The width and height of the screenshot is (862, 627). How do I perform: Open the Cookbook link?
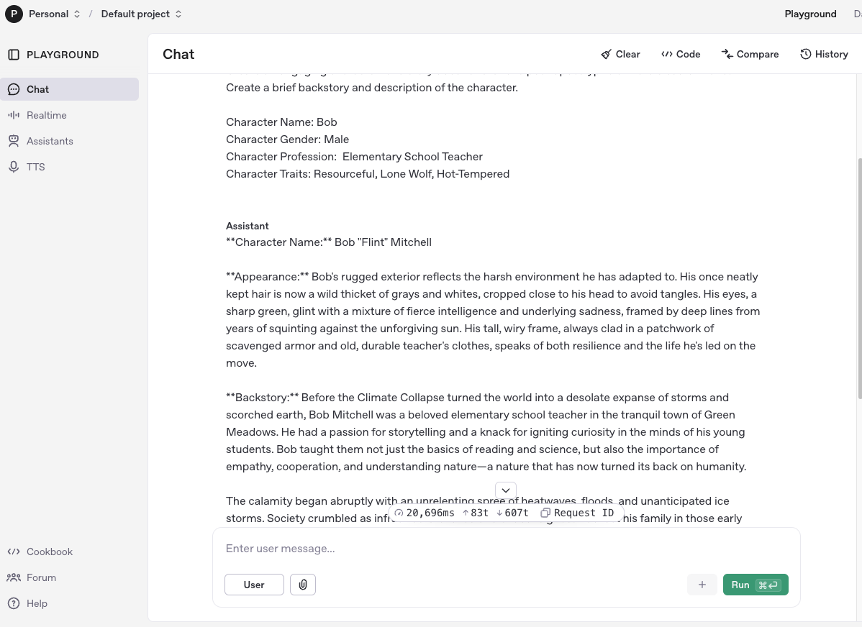[x=49, y=552]
